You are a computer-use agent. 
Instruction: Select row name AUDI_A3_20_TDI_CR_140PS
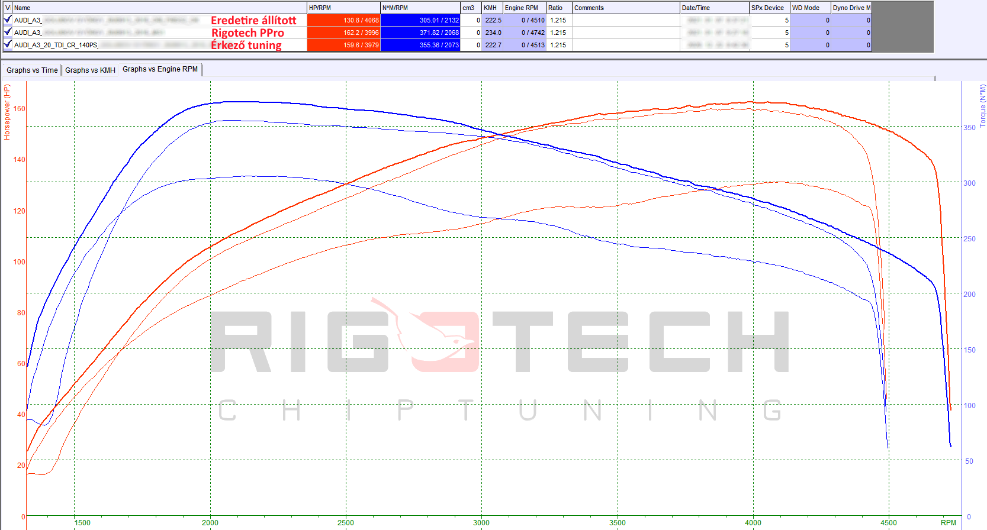[56, 45]
